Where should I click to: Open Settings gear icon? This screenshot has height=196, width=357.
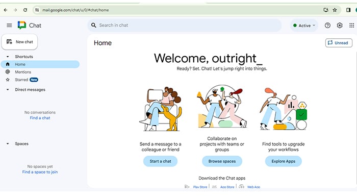tap(340, 26)
